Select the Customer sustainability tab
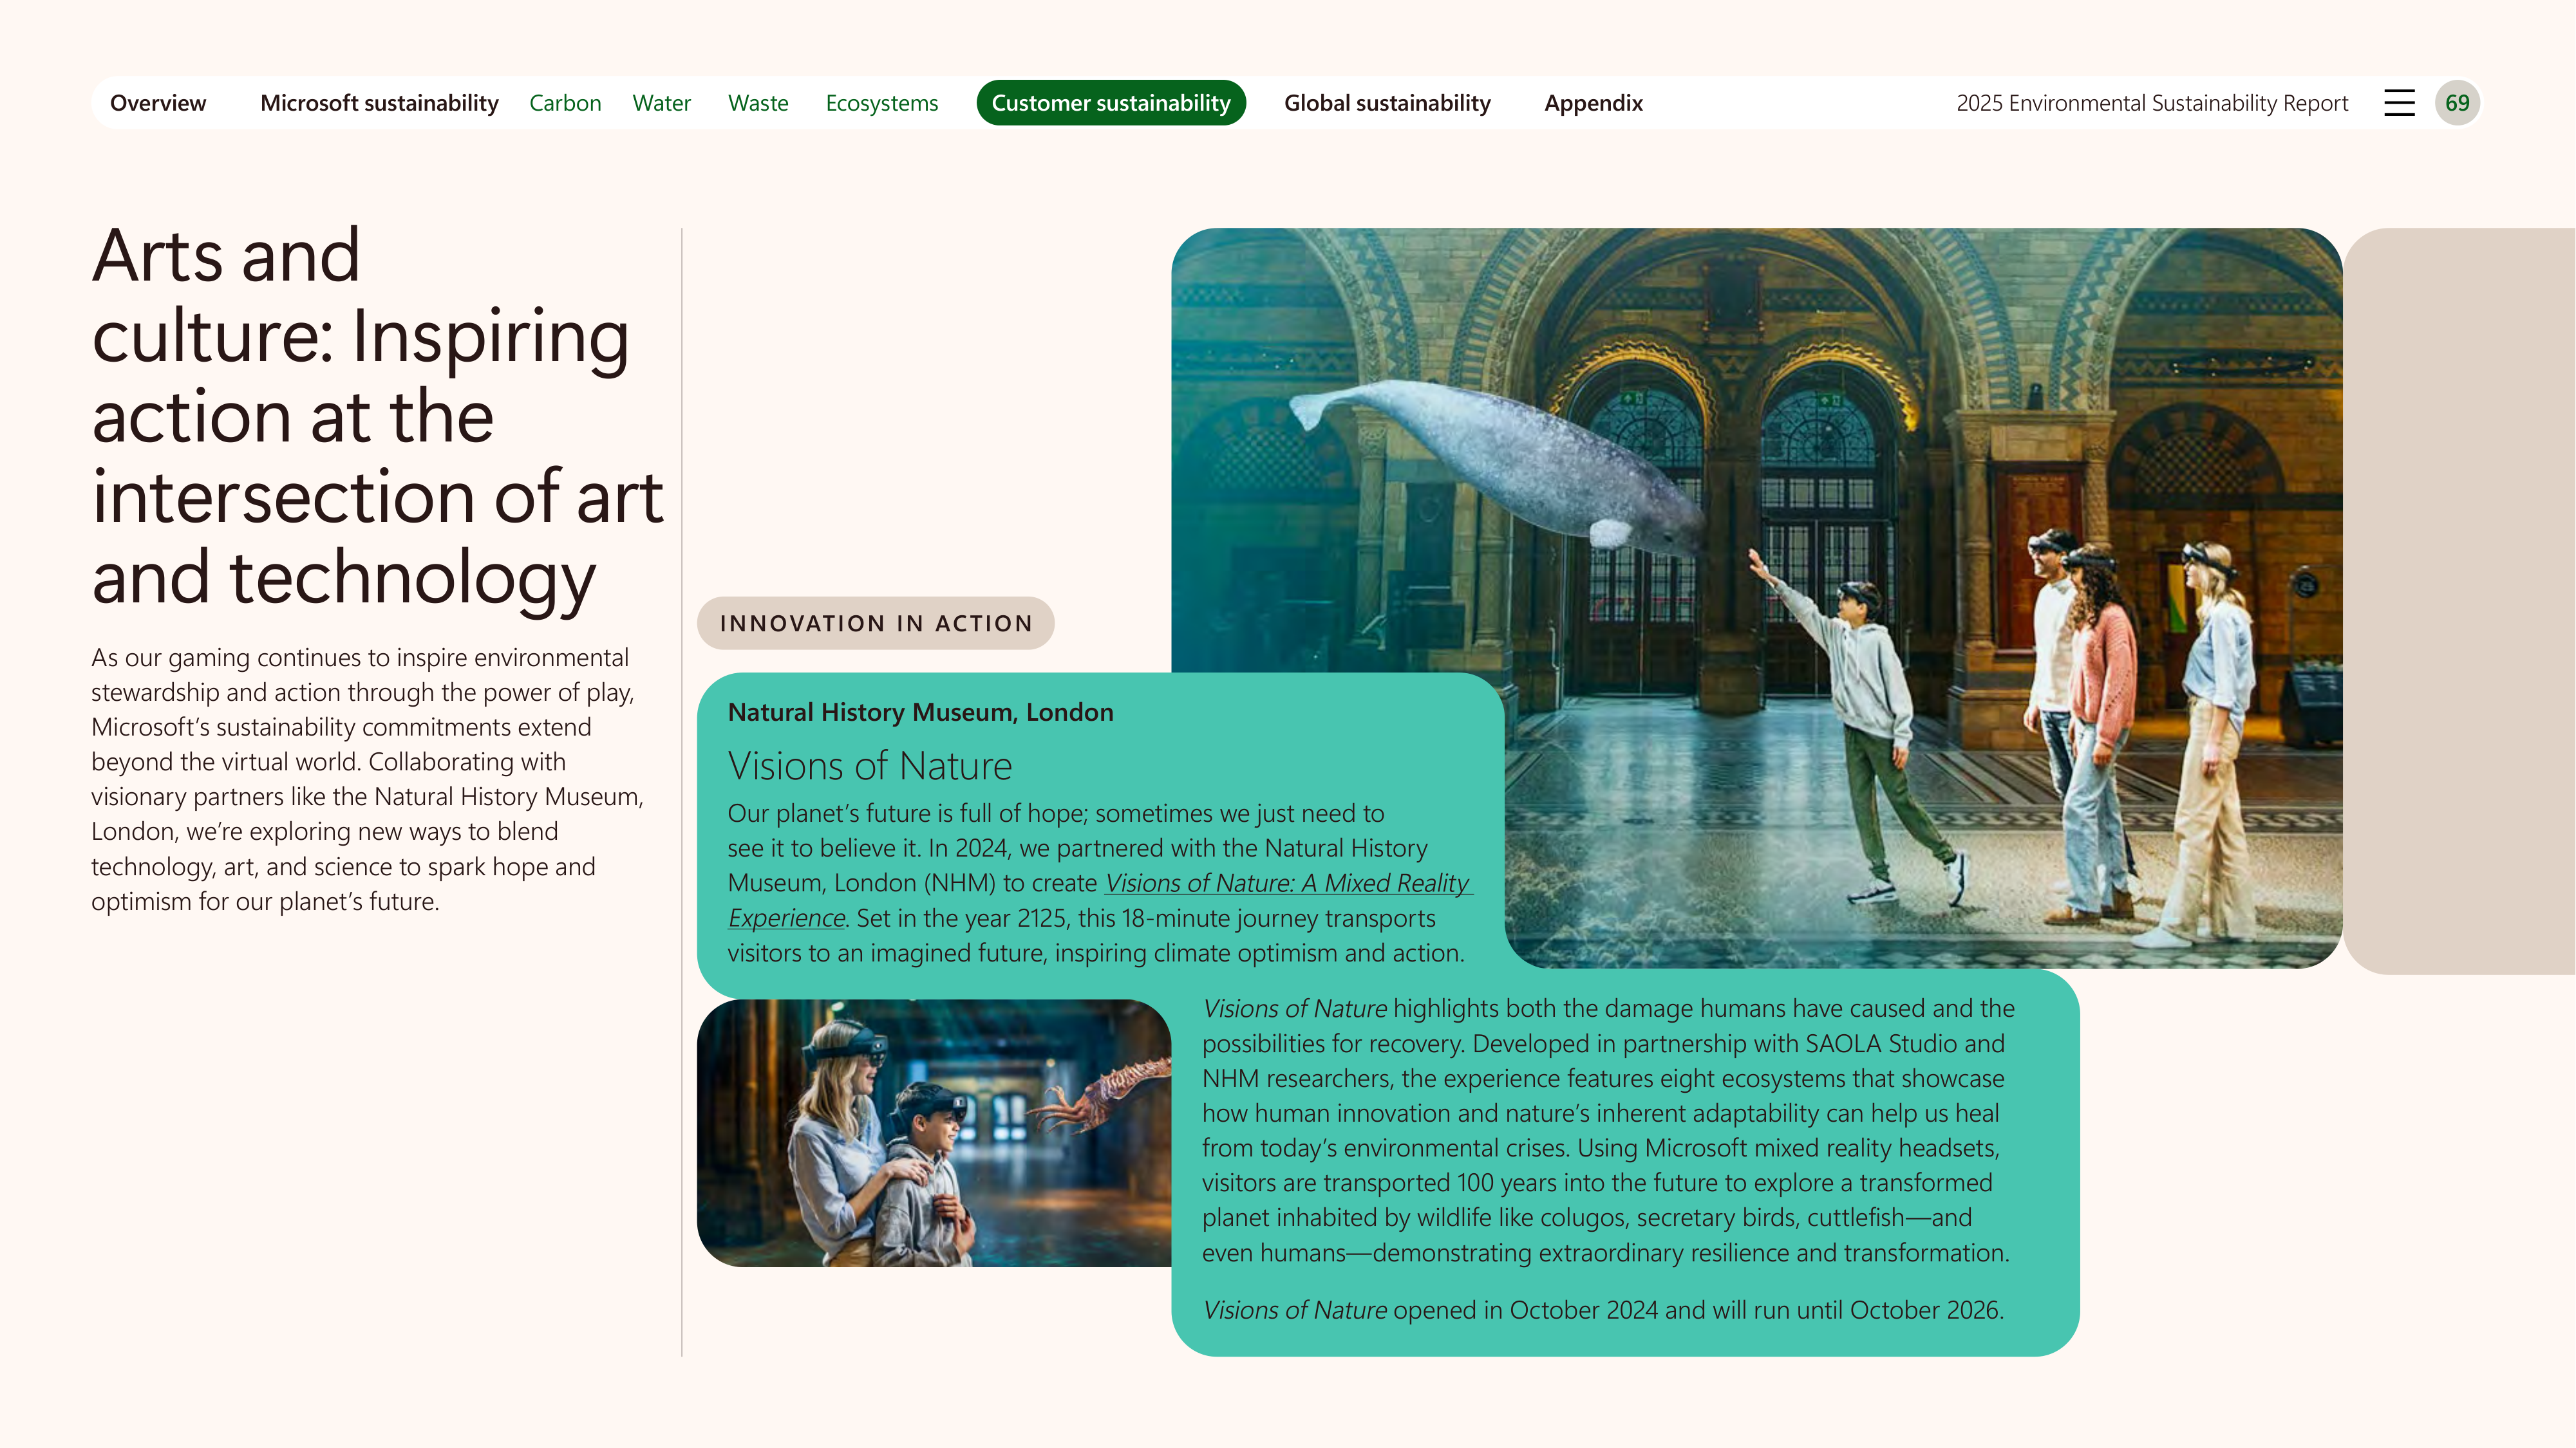2576x1448 pixels. pos(1111,103)
